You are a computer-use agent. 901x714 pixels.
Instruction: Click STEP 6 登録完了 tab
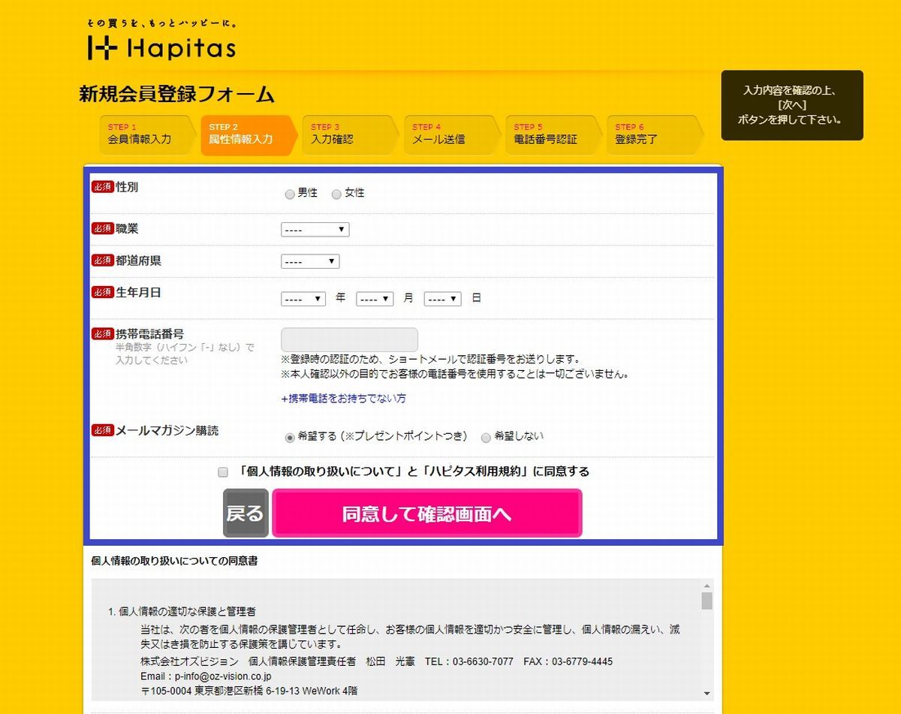655,134
